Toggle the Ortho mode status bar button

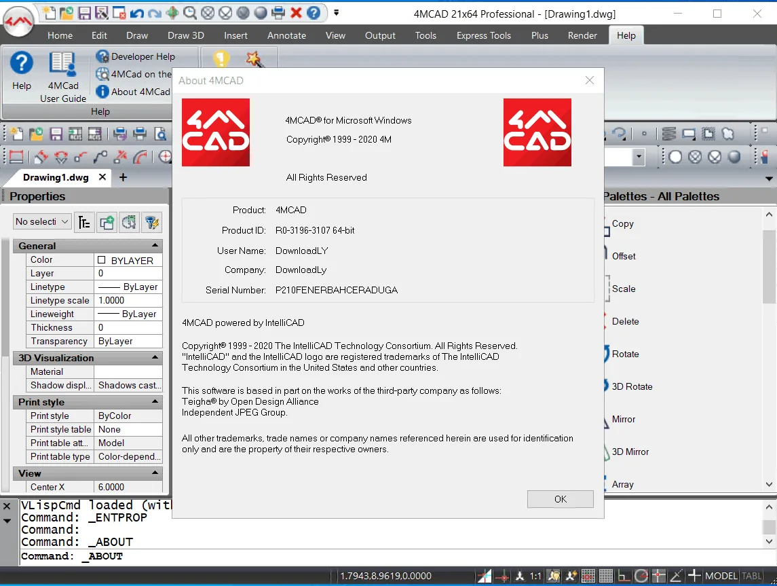click(624, 576)
